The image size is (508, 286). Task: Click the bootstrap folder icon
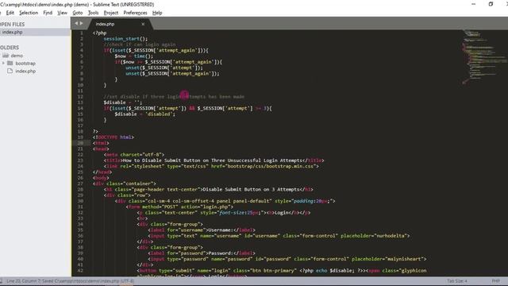(x=10, y=64)
